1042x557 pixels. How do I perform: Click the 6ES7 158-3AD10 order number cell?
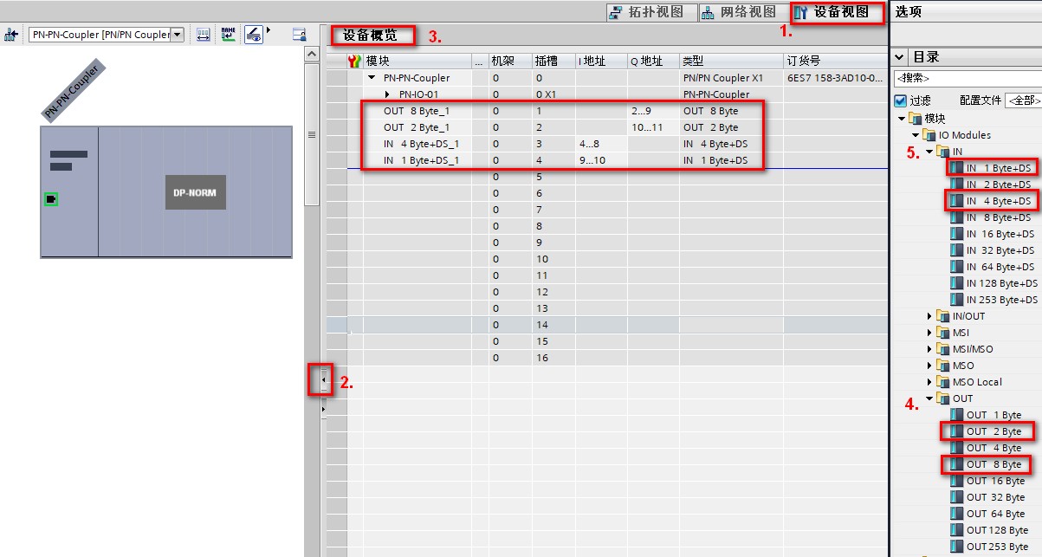coord(835,78)
